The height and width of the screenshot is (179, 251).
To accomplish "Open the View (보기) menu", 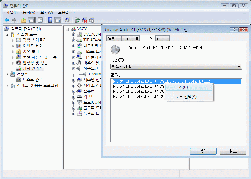I will coord(47,12).
